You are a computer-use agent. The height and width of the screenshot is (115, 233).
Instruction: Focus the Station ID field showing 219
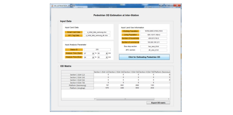click(x=97, y=50)
